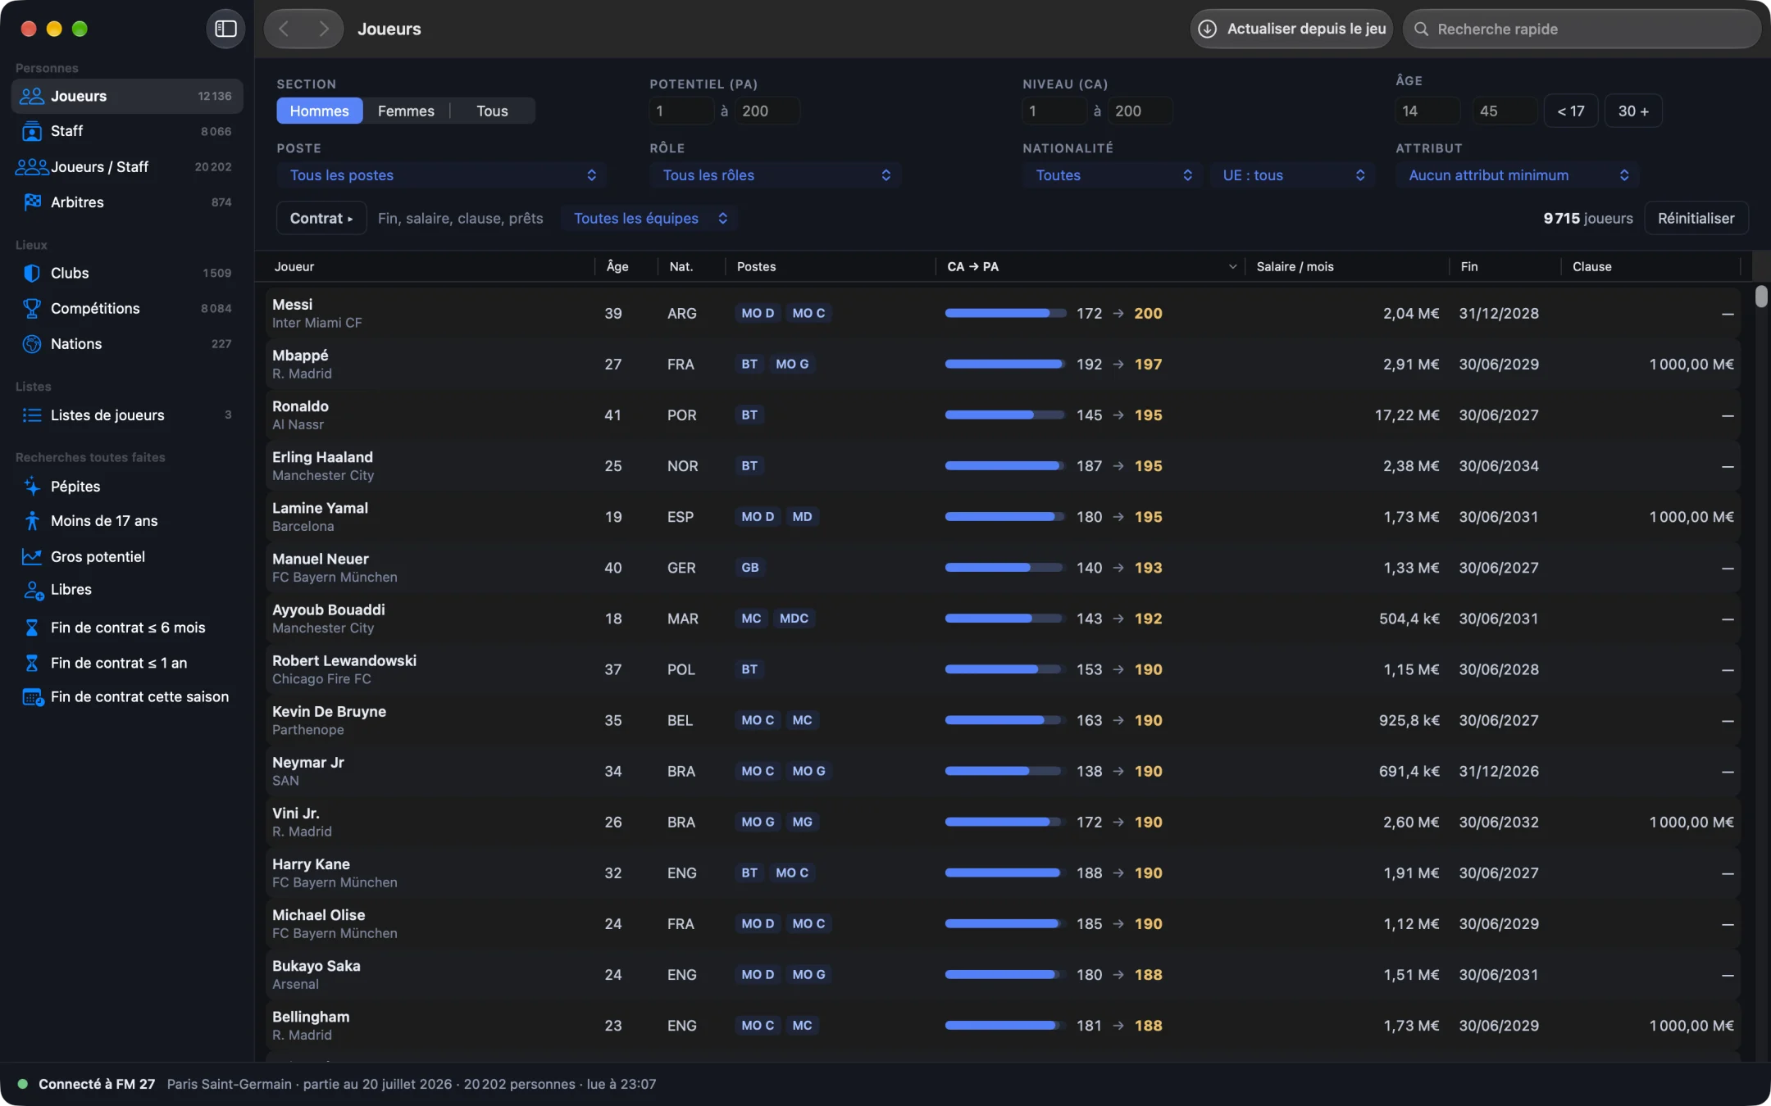This screenshot has height=1106, width=1771.
Task: Open Staff via its badge icon
Action: click(31, 131)
